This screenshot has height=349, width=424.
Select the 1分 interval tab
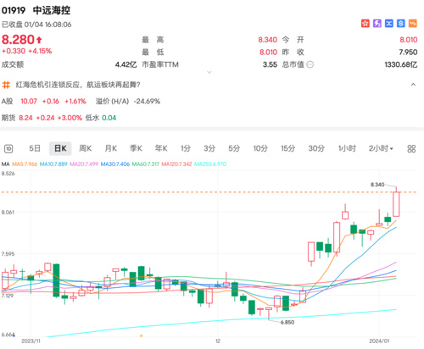pyautogui.click(x=186, y=148)
